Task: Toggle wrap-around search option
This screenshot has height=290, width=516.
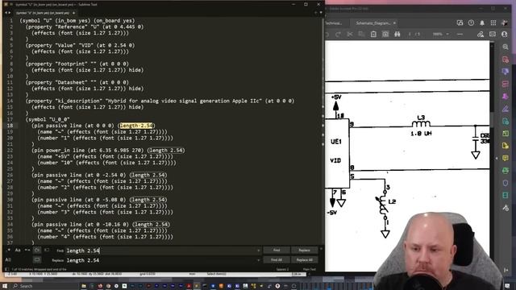Action: tap(37, 251)
